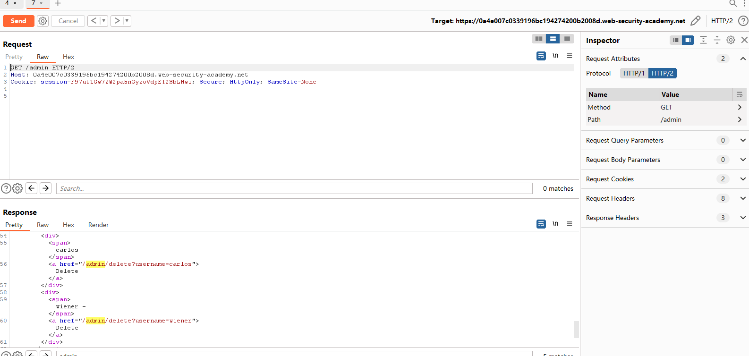749x356 pixels.
Task: Click the response vertical scrollbar thumb
Action: click(576, 330)
